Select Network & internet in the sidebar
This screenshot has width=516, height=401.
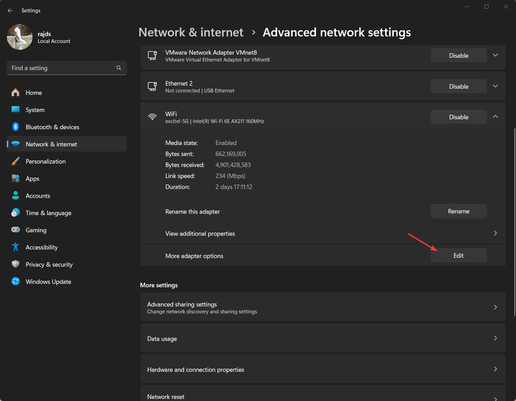[51, 144]
